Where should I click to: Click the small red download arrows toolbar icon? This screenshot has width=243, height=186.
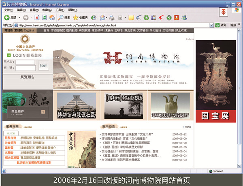[x=177, y=18]
